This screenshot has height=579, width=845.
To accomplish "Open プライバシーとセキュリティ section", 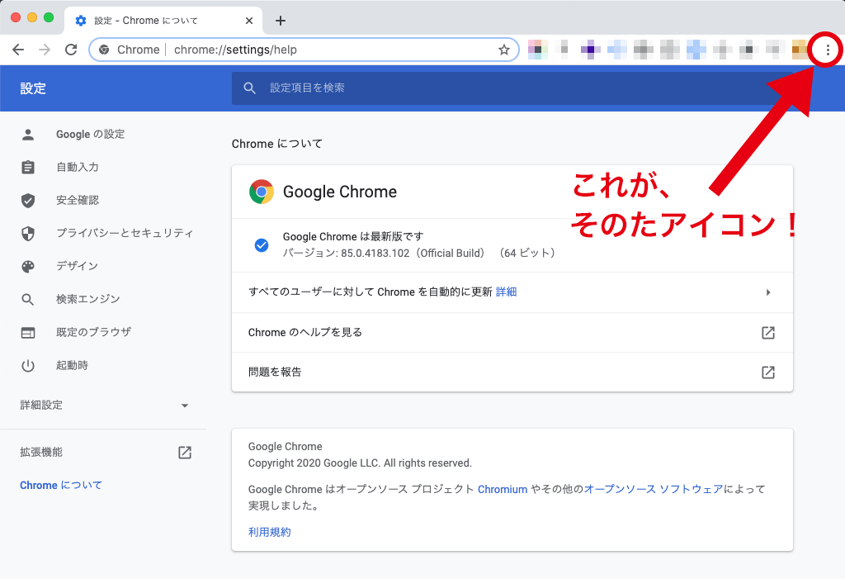I will coord(125,233).
